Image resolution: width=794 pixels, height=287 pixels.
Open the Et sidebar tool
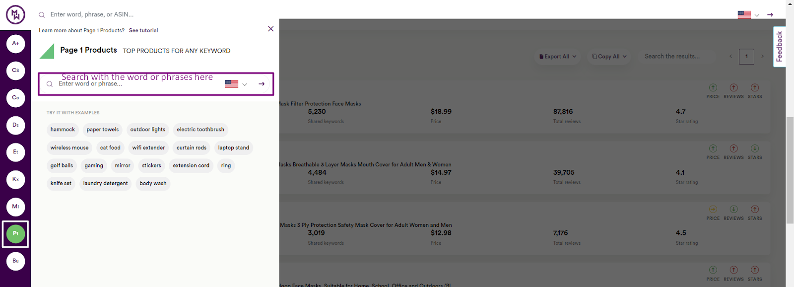pos(15,152)
